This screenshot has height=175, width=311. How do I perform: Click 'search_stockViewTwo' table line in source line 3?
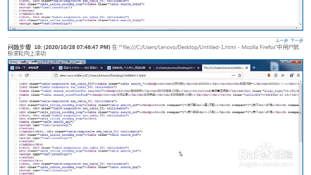click(159, 91)
